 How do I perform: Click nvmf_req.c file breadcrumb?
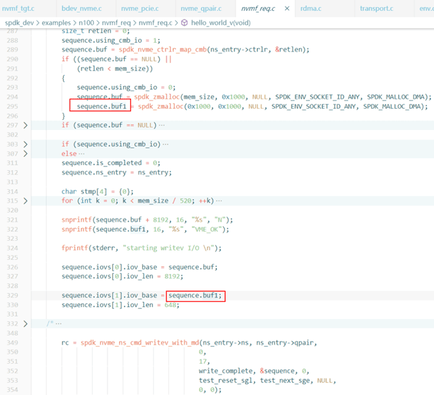[156, 23]
